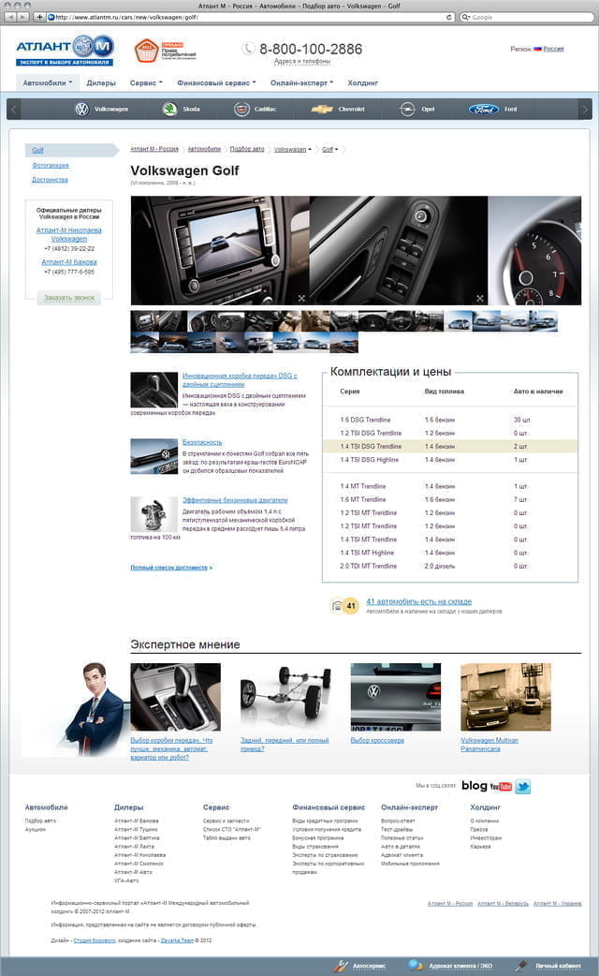
Task: Click Атлант-М - Россия breadcrumb
Action: click(154, 149)
